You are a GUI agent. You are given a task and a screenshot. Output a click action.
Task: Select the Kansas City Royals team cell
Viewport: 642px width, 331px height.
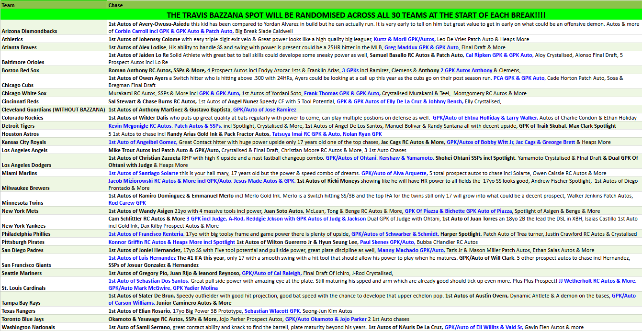pos(54,142)
